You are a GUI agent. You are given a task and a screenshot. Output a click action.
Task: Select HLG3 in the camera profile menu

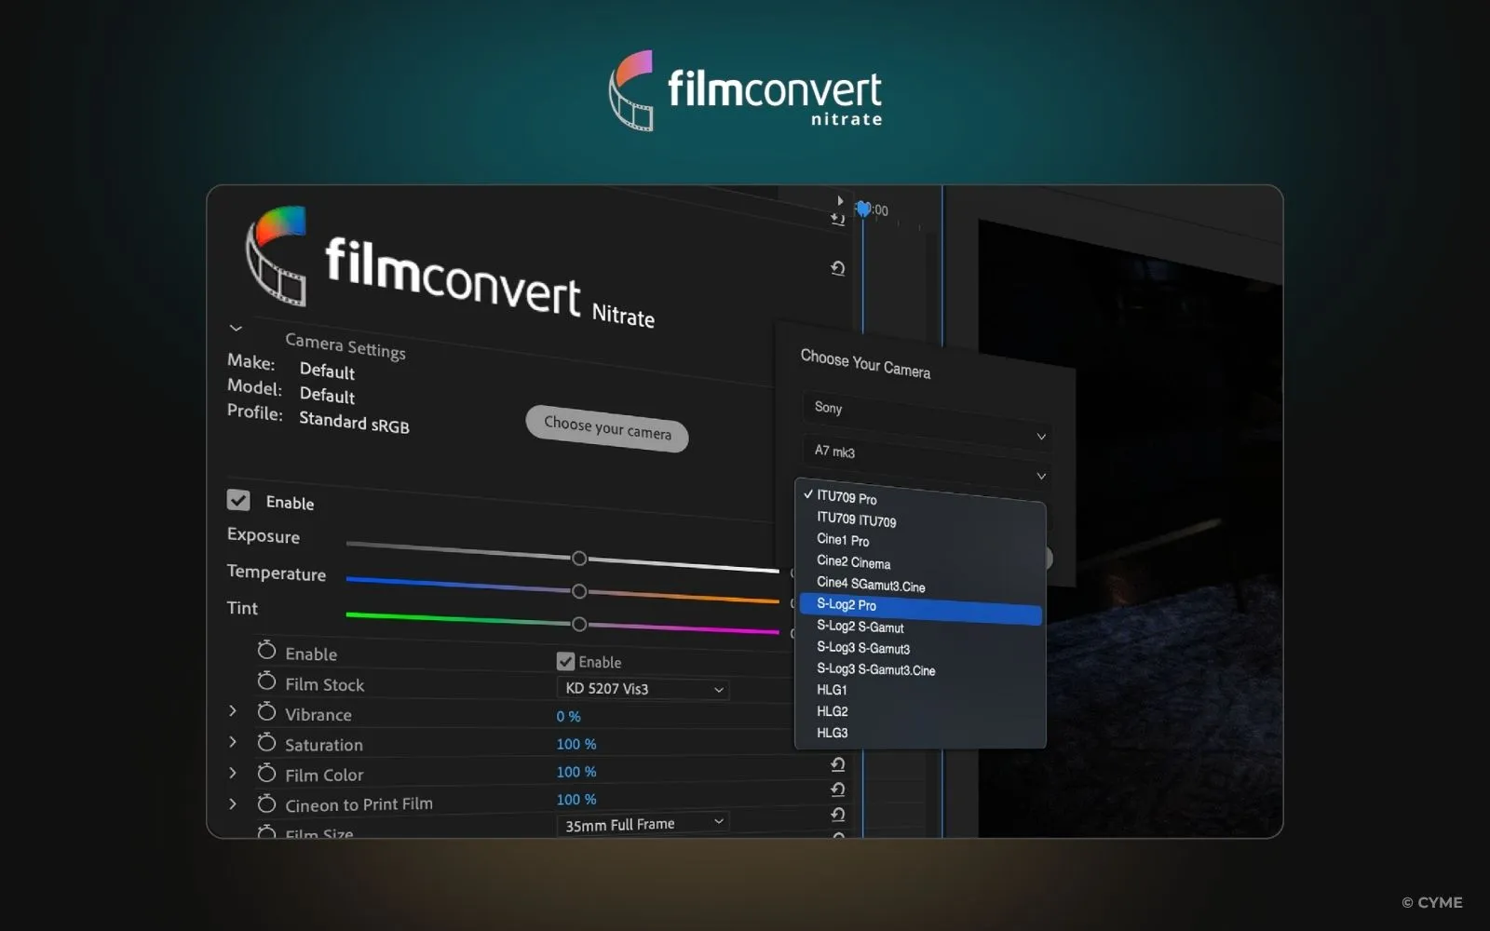(832, 733)
